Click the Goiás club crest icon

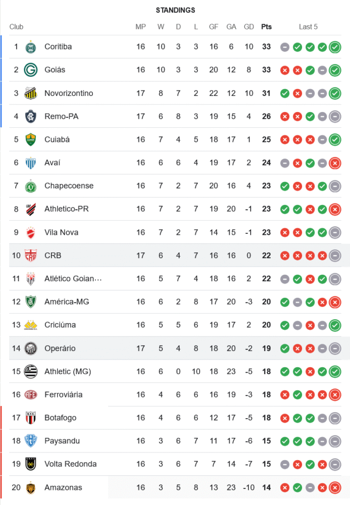pos(31,70)
